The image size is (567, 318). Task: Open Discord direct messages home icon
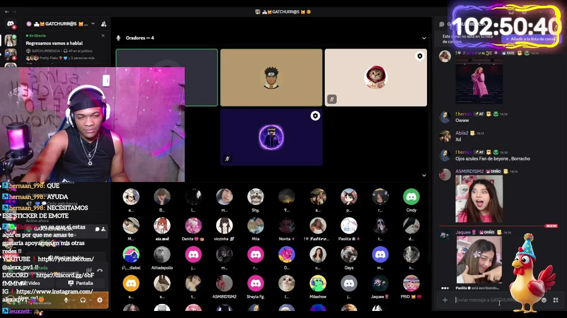tap(11, 24)
